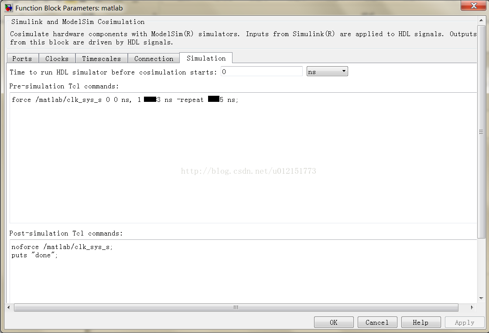Screen dimensions: 489x333
Task: Switch to the Clocks tab
Action: tap(57, 58)
